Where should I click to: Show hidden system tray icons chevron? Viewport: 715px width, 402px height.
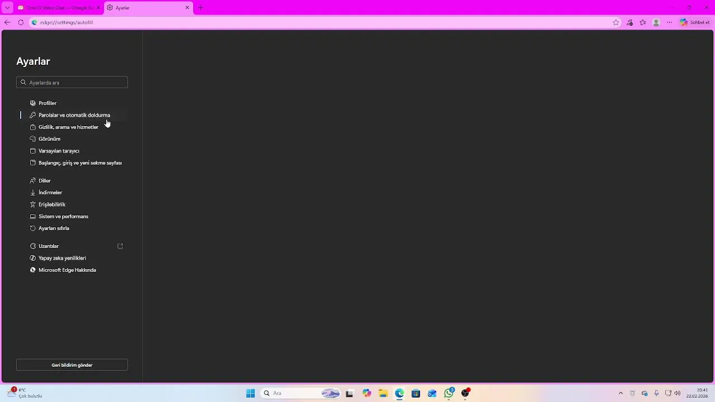click(620, 394)
